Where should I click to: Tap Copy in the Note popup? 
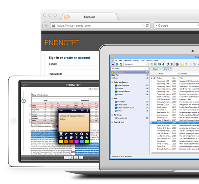tap(61, 110)
